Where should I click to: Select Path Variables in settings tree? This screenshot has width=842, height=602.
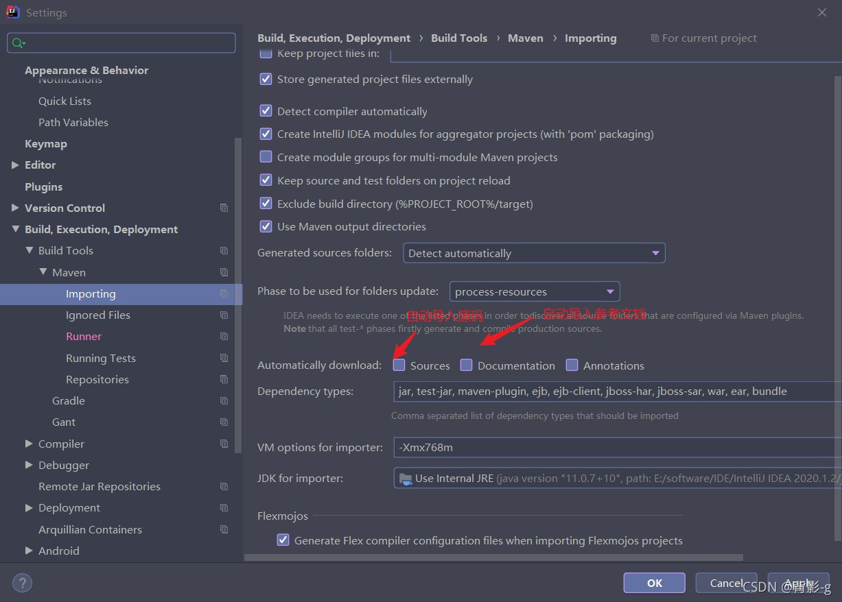click(x=73, y=122)
